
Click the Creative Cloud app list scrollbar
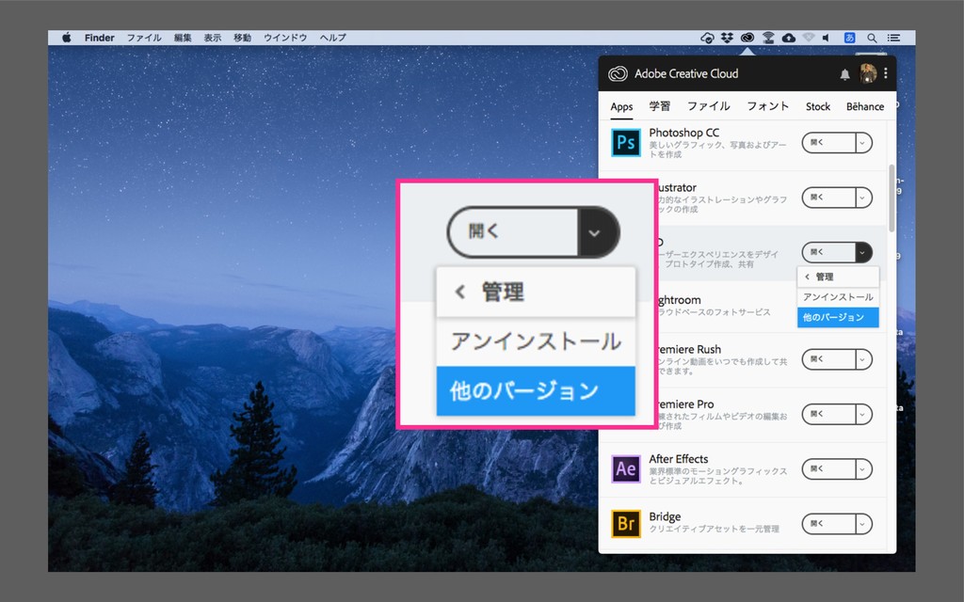(x=892, y=198)
